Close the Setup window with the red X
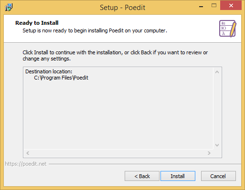This screenshot has width=245, height=190. 231,6
